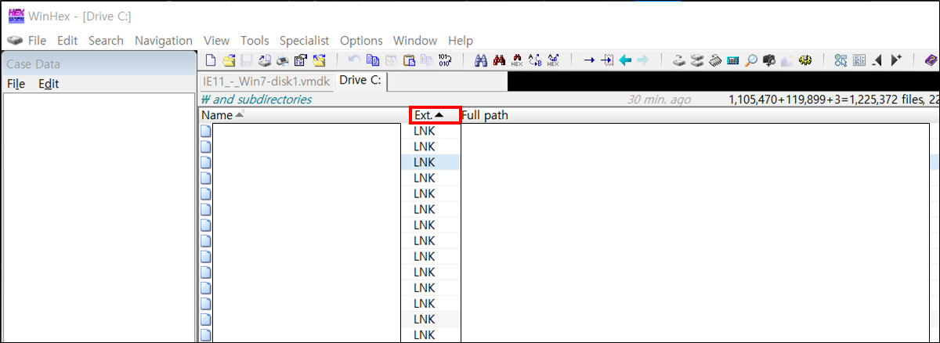Click the Open RAM memory chip icon
Viewport: 940px width, 343px height.
pyautogui.click(x=715, y=60)
